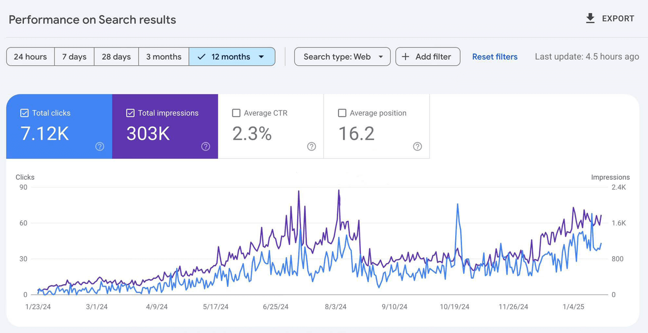Select the 3 months date range
This screenshot has width=648, height=333.
164,57
